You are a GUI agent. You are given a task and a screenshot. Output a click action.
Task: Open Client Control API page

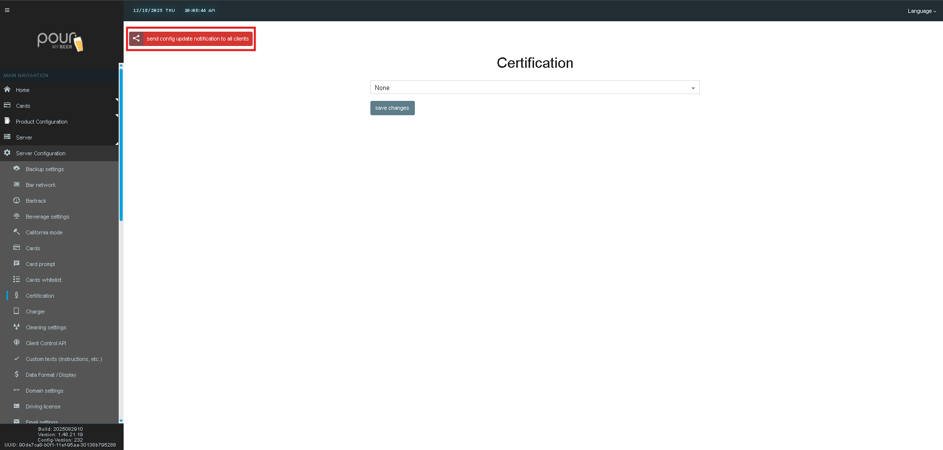46,343
